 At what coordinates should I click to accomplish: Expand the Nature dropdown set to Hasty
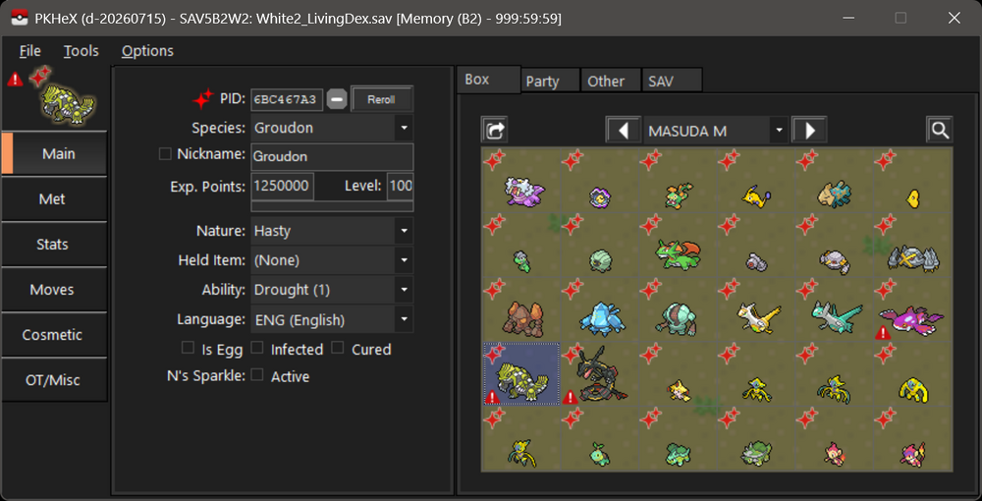click(332, 231)
